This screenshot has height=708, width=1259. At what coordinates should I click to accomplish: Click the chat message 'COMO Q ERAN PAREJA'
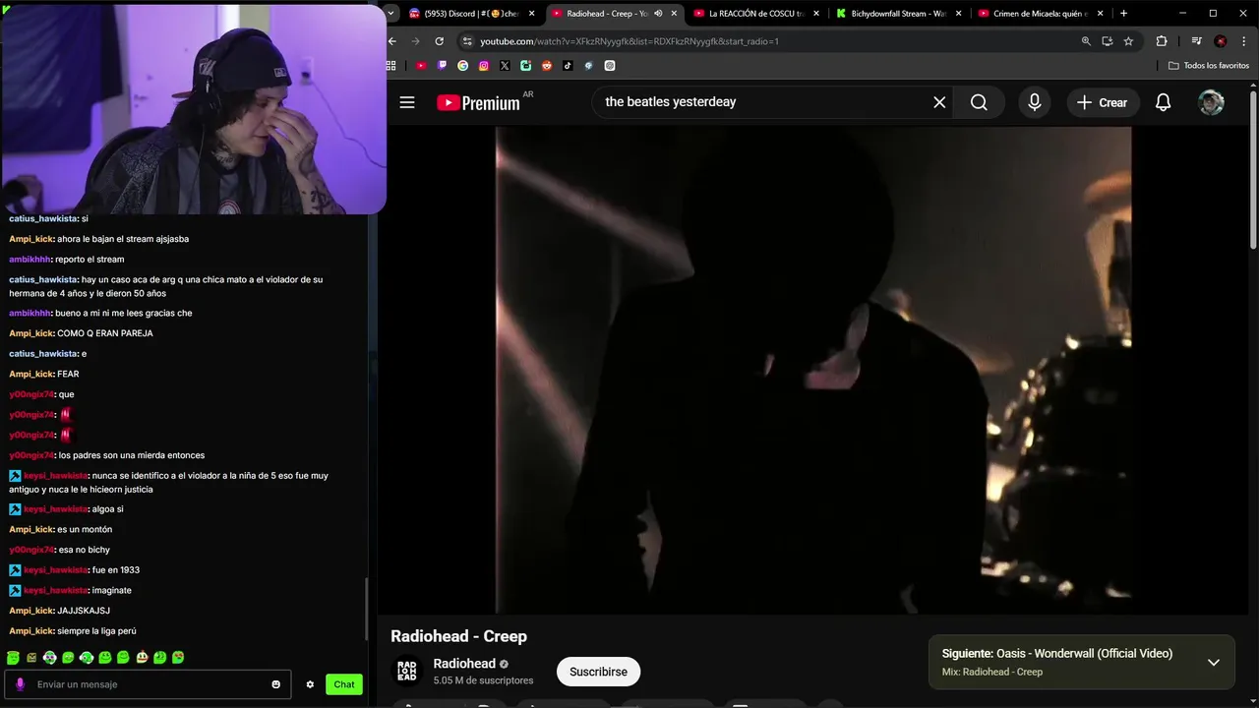coord(105,333)
